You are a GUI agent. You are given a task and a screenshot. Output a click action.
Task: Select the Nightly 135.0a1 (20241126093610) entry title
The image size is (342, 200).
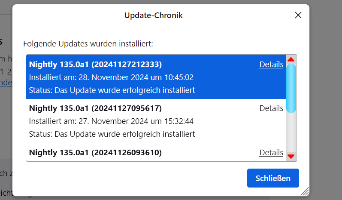[x=95, y=153]
